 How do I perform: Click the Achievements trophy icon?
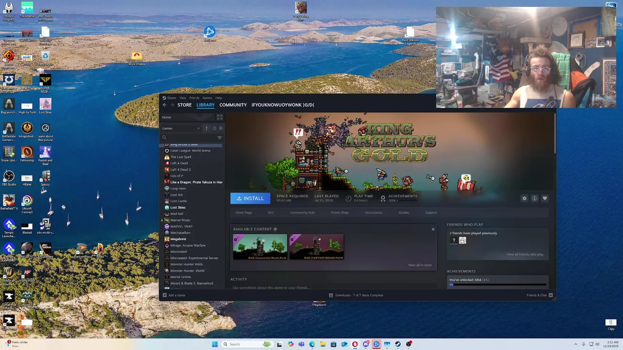[x=383, y=198]
